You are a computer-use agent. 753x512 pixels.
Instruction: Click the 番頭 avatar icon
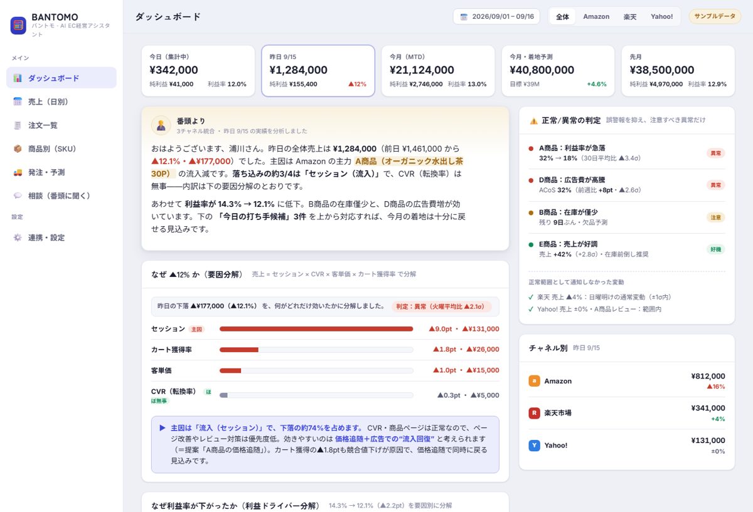click(x=161, y=125)
